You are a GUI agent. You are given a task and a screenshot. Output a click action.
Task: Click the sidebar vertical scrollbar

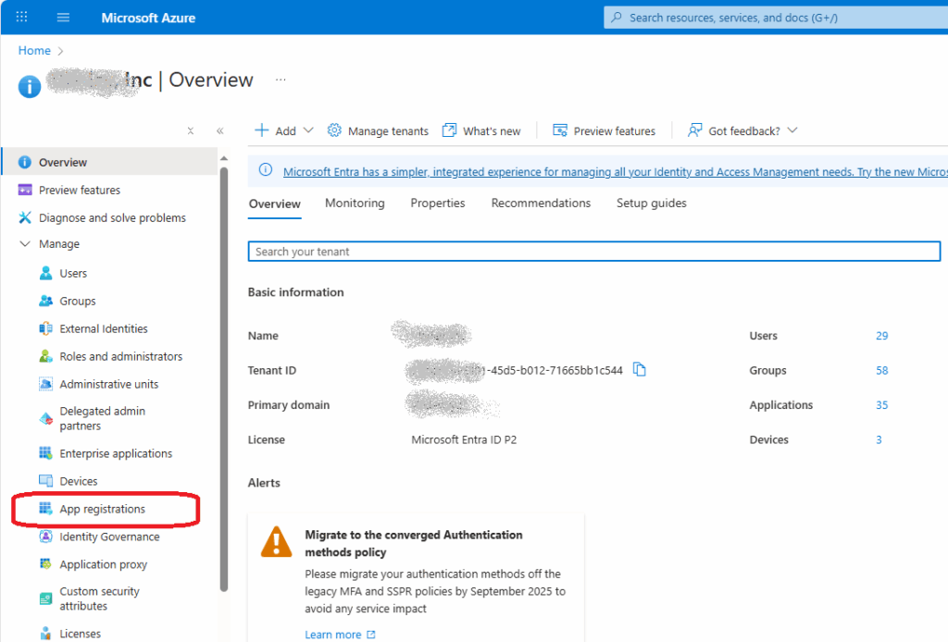(224, 379)
